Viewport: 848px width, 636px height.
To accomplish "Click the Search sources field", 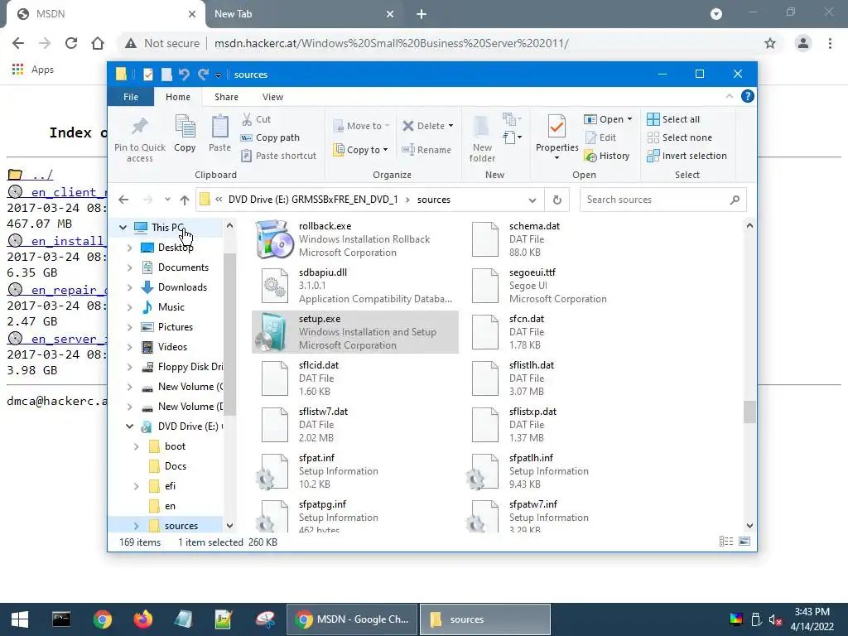I will pyautogui.click(x=662, y=200).
